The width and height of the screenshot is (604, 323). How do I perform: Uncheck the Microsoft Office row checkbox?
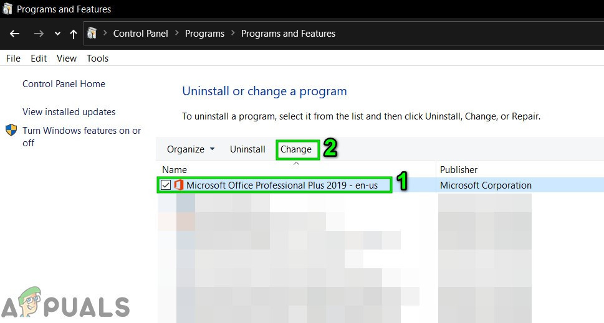(x=166, y=185)
